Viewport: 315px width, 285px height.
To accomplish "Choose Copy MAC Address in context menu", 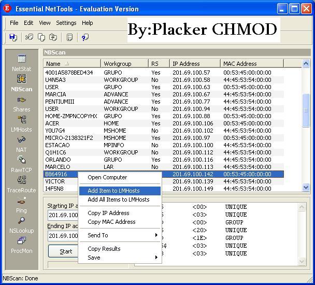I will [x=120, y=222].
